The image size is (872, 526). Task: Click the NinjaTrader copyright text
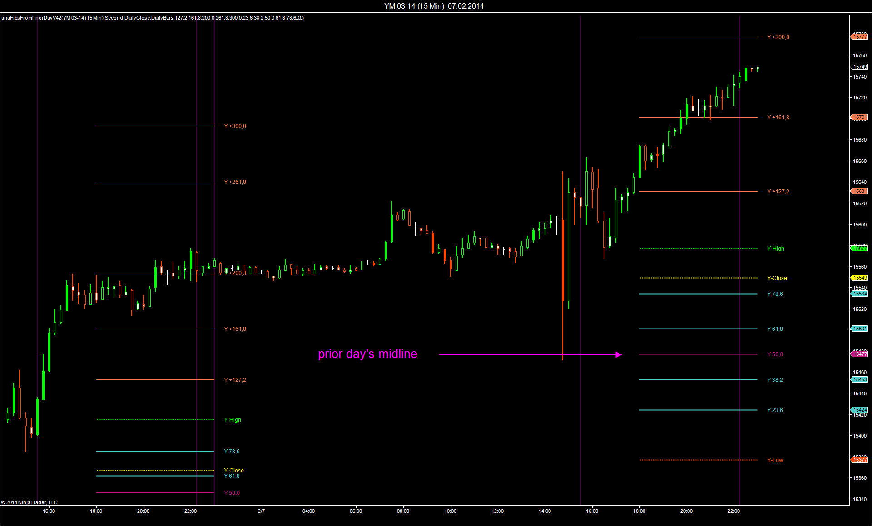[x=30, y=502]
